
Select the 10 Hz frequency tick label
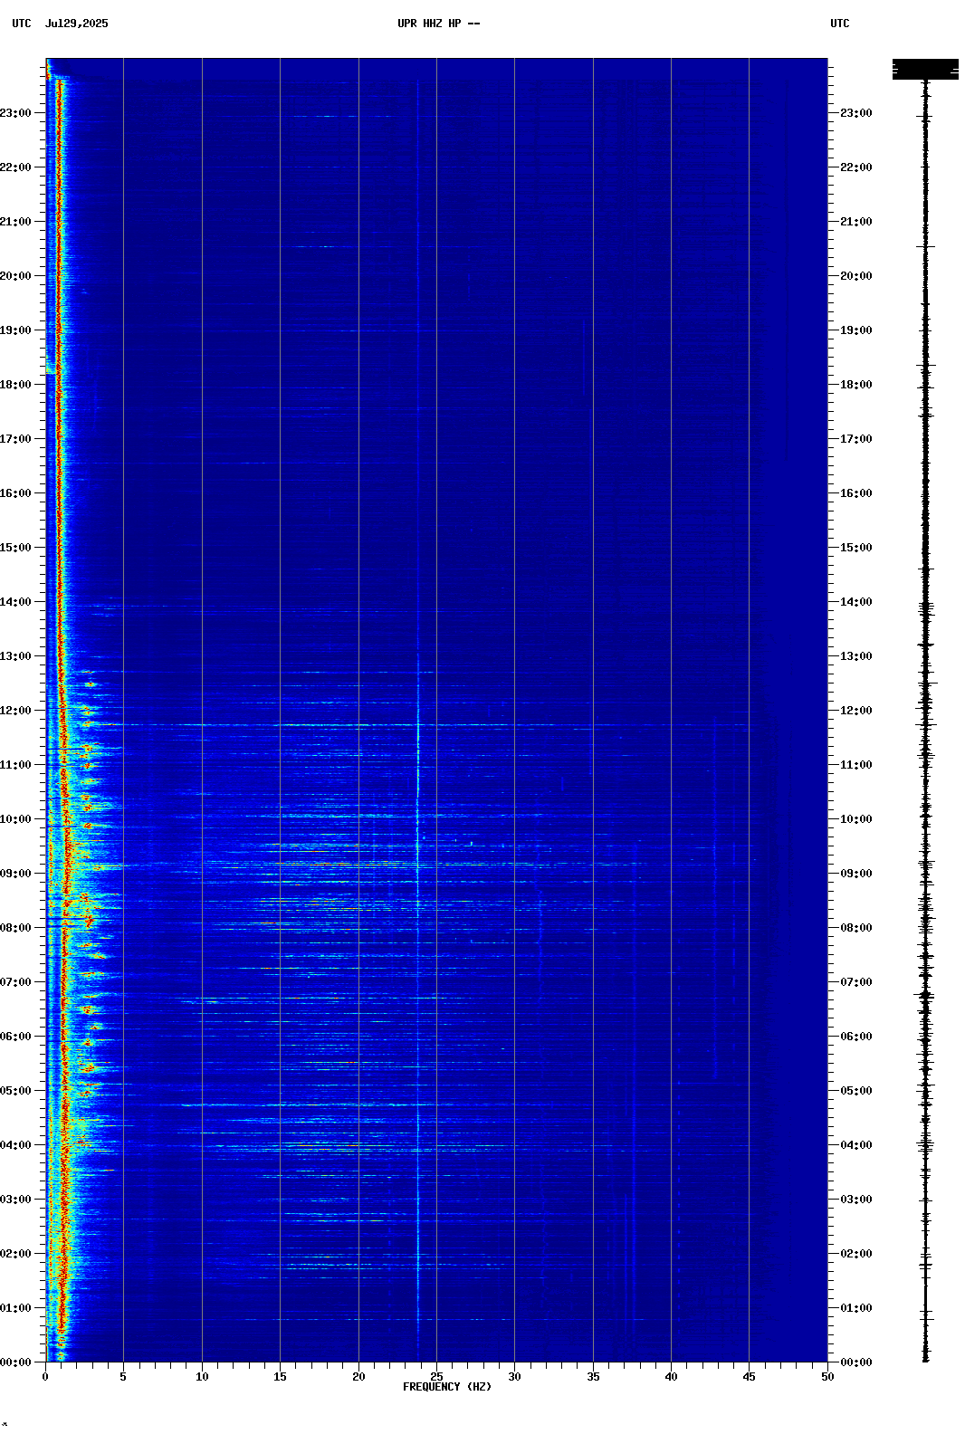click(x=202, y=1377)
